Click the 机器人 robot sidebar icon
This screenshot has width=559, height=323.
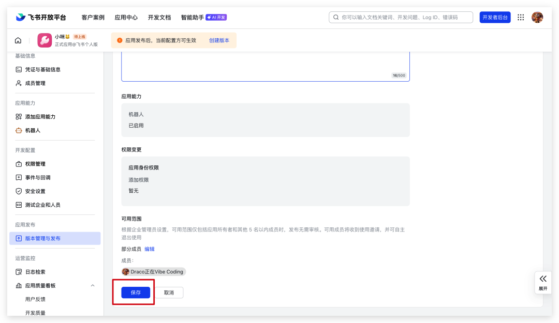pos(19,130)
